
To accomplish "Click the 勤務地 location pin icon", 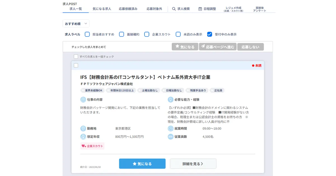I will coord(83,129).
